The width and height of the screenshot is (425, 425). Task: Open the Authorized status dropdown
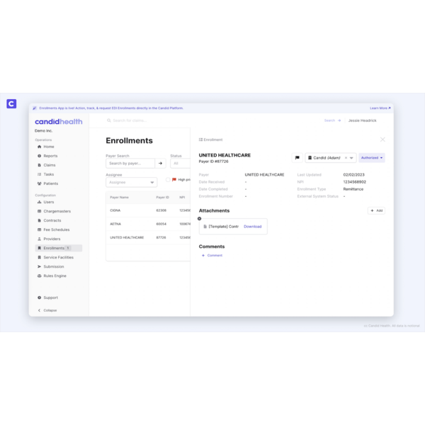click(372, 158)
